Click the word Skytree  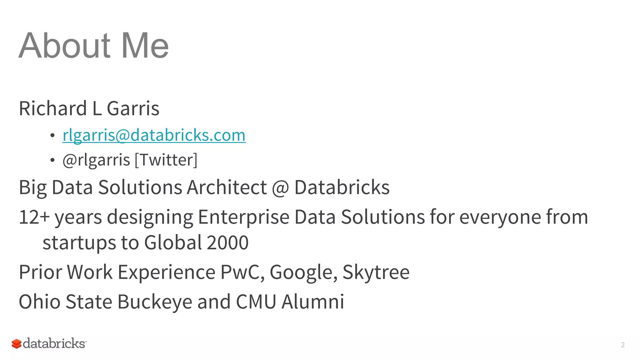pyautogui.click(x=376, y=272)
